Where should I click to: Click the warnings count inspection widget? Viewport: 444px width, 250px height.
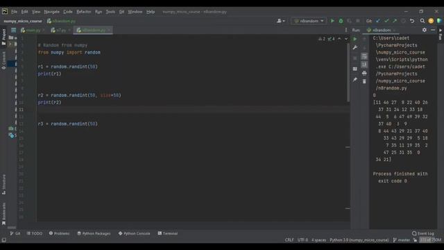(x=322, y=39)
